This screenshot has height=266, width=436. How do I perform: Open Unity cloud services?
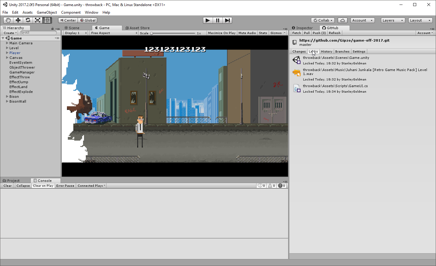[x=342, y=20]
